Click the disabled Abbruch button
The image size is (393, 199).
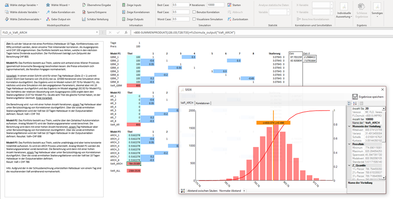click(x=235, y=12)
